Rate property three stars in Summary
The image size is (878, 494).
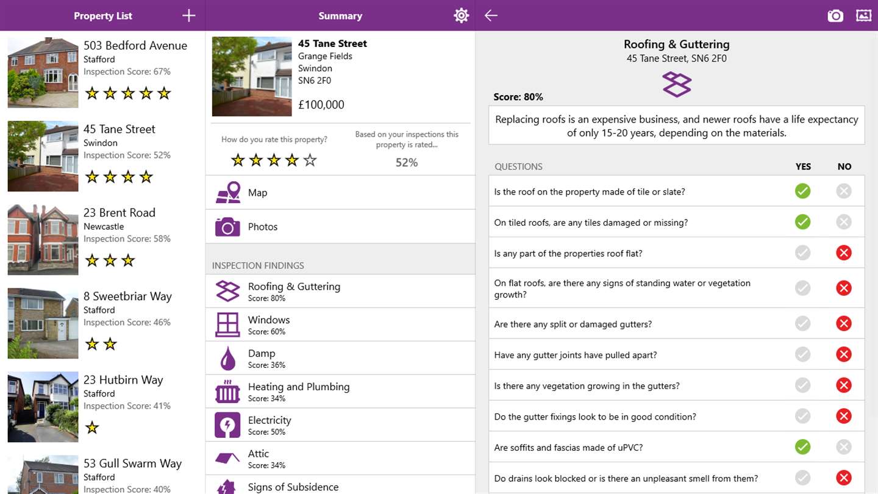click(274, 160)
